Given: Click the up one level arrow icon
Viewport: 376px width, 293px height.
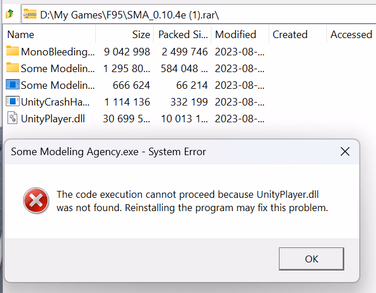Looking at the screenshot, I should pos(9,13).
